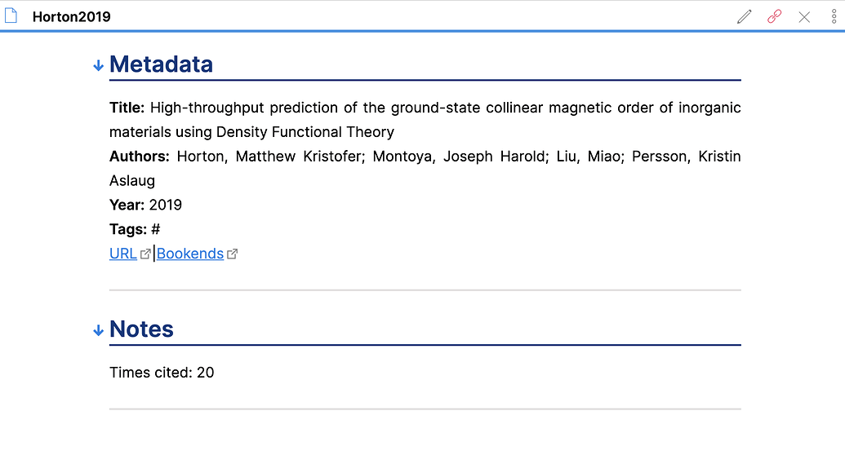
Task: Click the external-link icon after Bookends
Action: (233, 254)
